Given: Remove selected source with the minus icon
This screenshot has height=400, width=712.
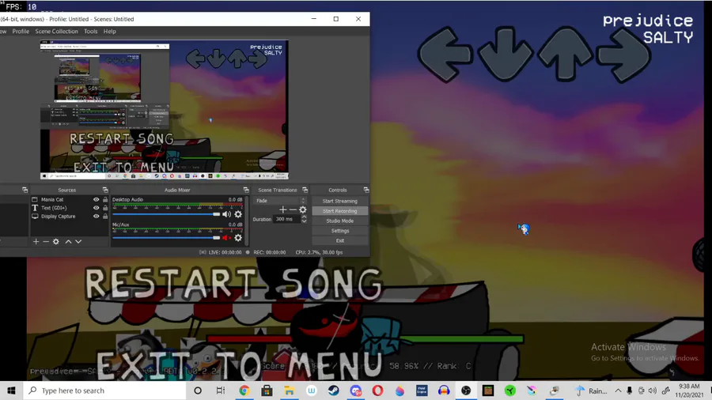Looking at the screenshot, I should 46,242.
